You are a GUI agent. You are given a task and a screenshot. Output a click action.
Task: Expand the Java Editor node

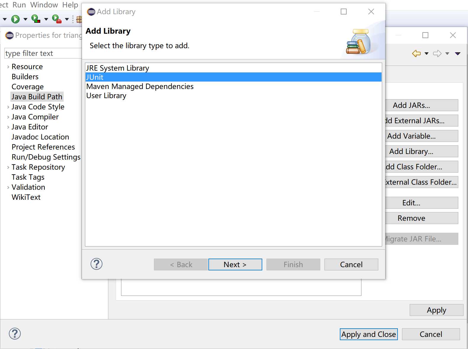click(x=8, y=127)
